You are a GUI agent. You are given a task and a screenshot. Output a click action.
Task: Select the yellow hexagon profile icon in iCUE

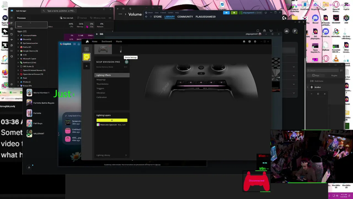(x=87, y=57)
